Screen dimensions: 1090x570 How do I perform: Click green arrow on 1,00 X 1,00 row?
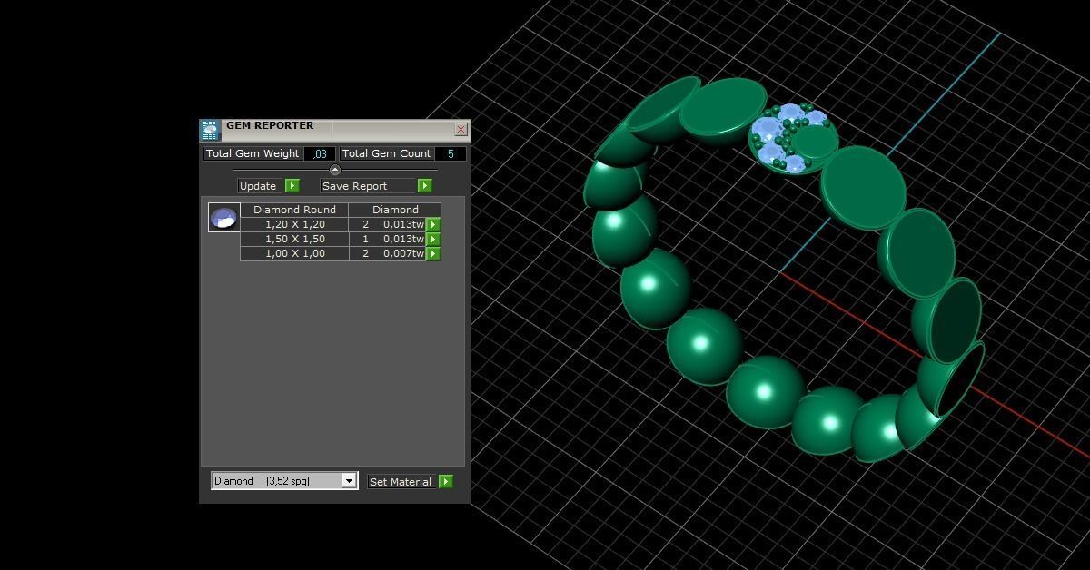tap(433, 253)
